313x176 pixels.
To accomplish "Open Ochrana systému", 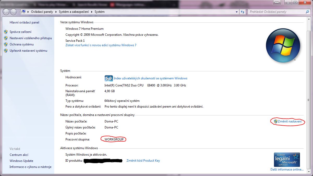I will coord(22,44).
